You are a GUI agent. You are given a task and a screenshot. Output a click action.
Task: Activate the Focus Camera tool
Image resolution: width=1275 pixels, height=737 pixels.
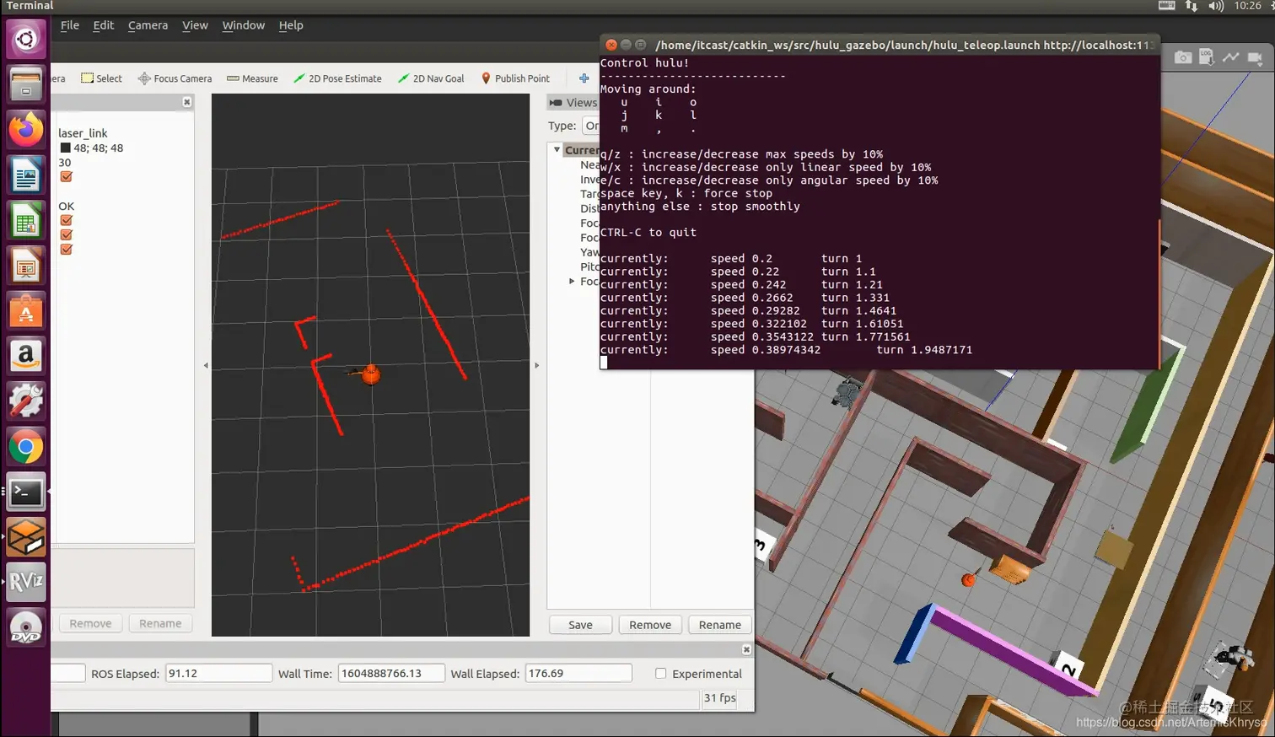point(175,78)
